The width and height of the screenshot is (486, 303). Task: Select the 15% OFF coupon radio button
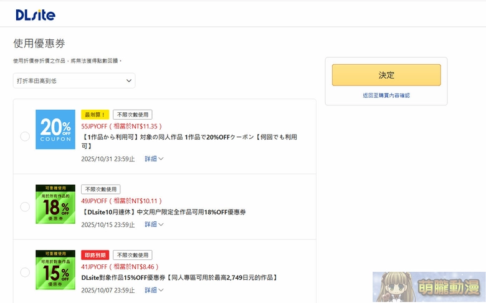coord(25,272)
